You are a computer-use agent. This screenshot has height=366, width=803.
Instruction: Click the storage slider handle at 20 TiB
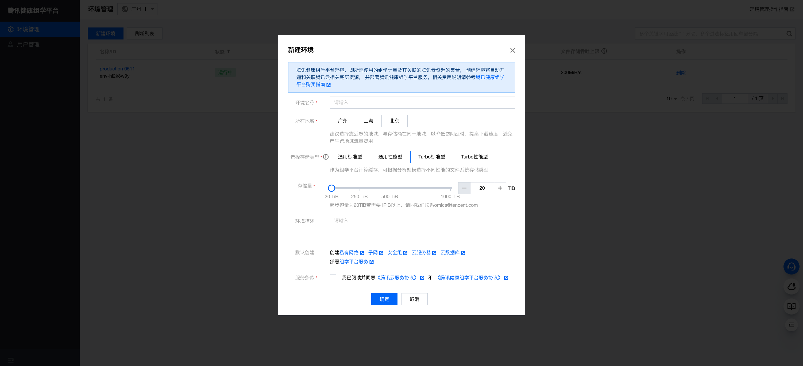[331, 188]
